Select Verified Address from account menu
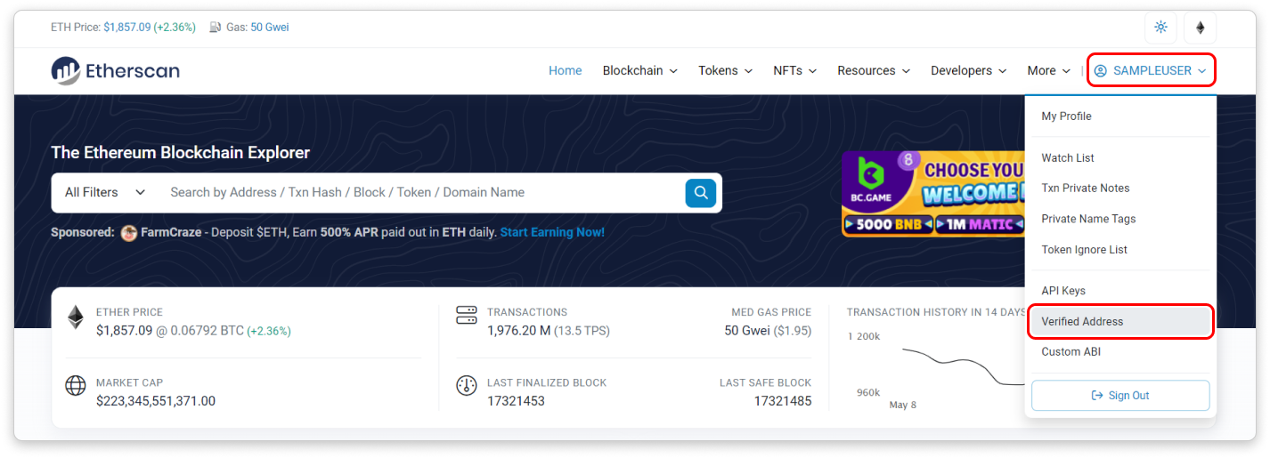This screenshot has width=1270, height=458. (x=1082, y=322)
